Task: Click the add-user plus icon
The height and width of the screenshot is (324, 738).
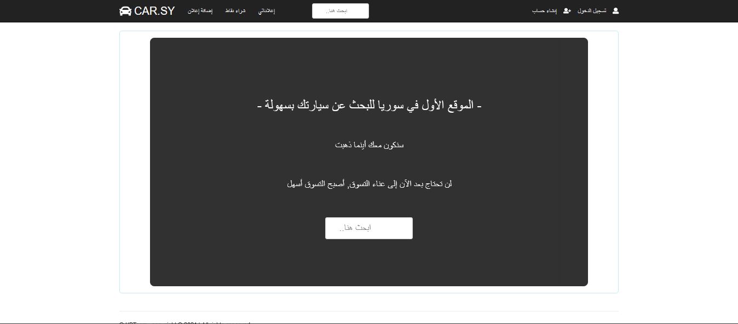Action: 567,11
